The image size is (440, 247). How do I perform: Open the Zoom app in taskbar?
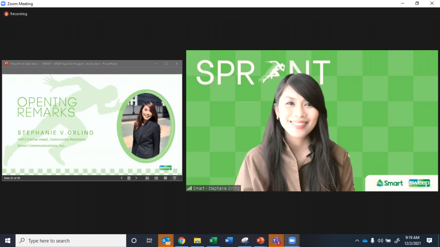292,241
